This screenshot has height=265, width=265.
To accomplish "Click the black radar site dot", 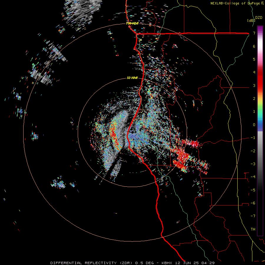I will (132, 132).
